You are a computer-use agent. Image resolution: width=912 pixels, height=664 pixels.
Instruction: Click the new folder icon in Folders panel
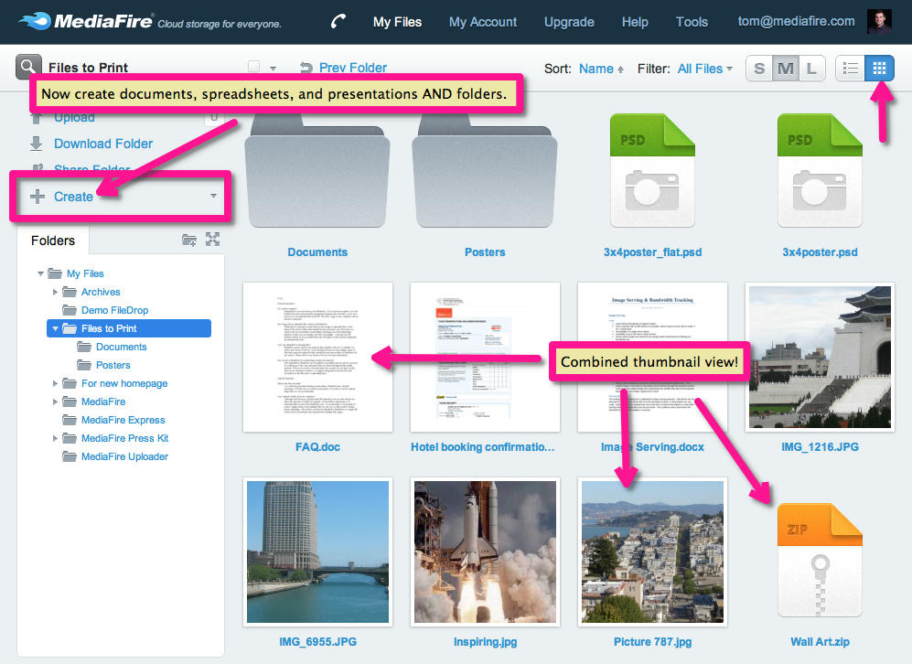coord(189,240)
